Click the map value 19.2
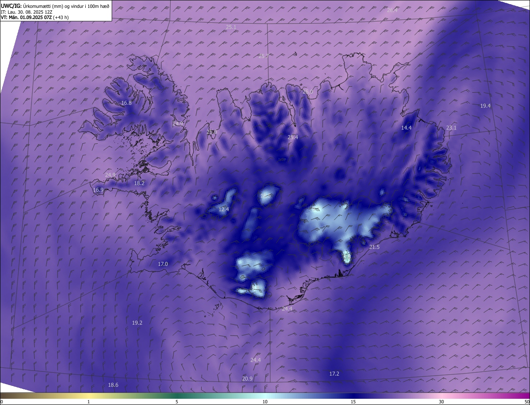 (137, 323)
